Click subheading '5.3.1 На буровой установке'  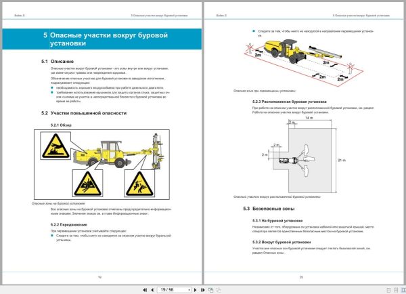point(277,221)
